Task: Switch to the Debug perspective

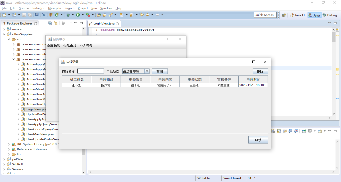Action: click(x=330, y=15)
